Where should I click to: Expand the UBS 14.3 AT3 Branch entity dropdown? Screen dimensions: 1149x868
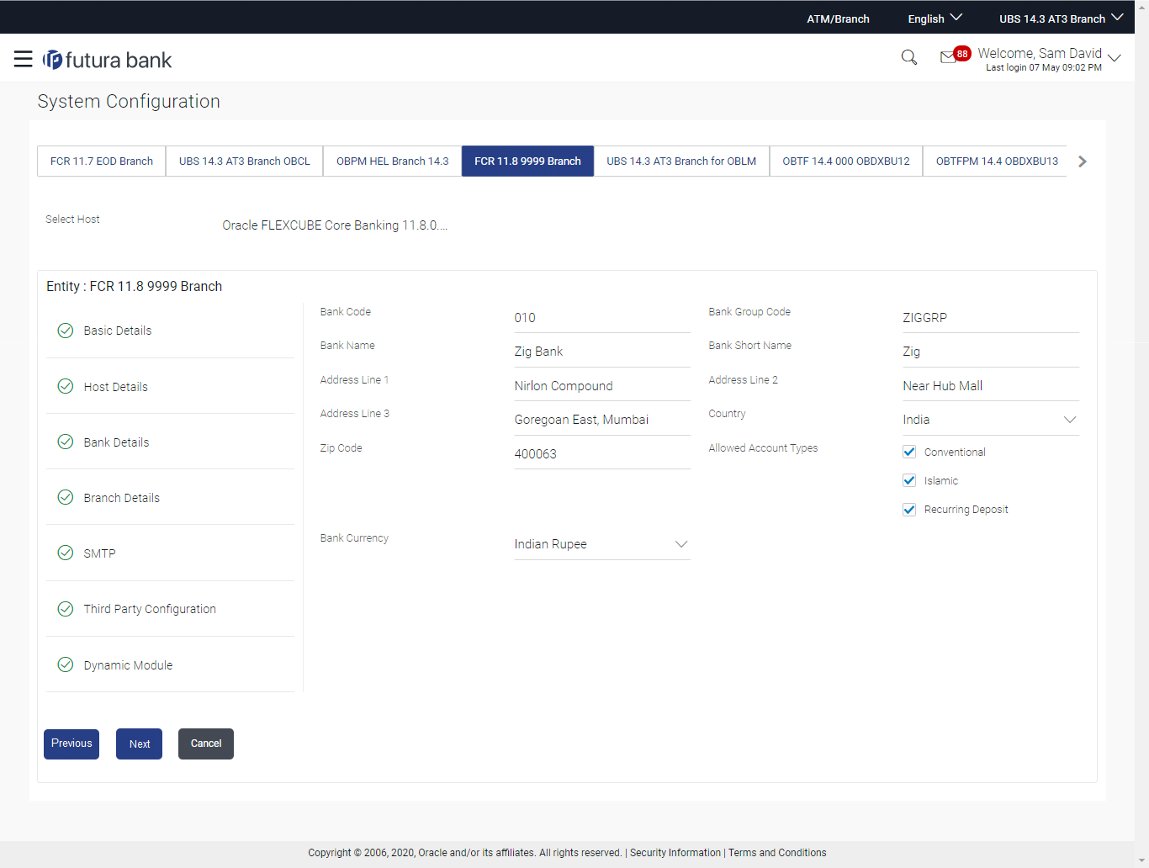1062,19
